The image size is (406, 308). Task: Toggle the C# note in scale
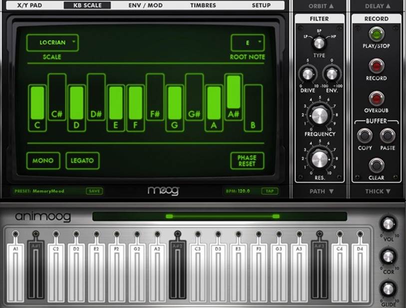57,97
